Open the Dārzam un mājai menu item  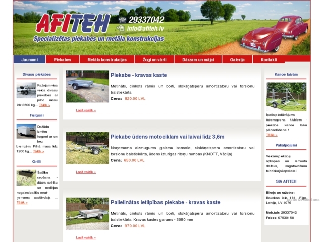click(198, 59)
